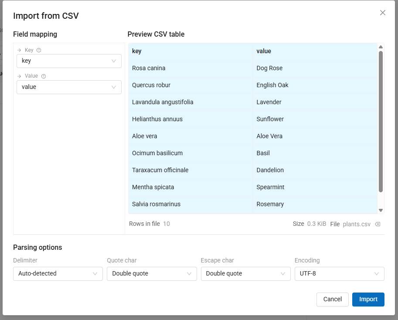Image resolution: width=398 pixels, height=320 pixels.
Task: Click the 'plants.csv' file name
Action: [357, 225]
